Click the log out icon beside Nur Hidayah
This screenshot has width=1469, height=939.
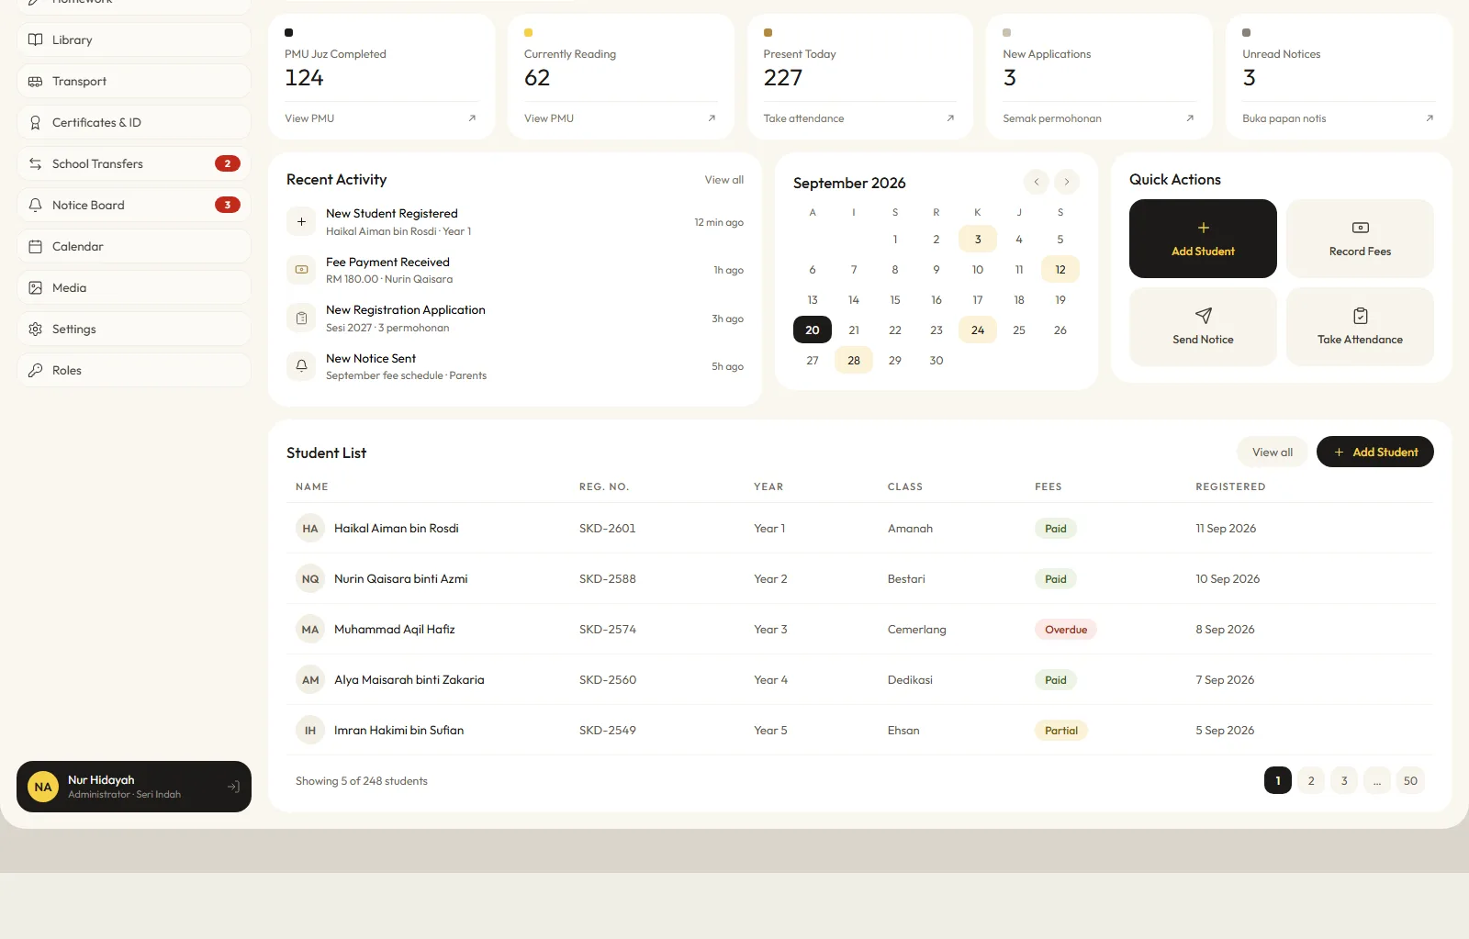pyautogui.click(x=233, y=787)
